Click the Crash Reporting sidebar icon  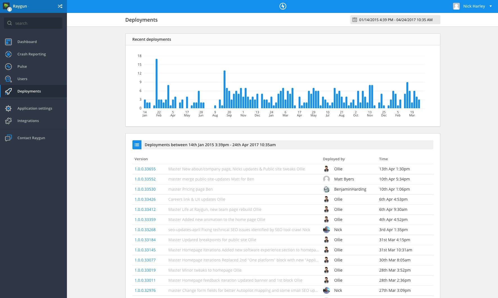point(8,54)
